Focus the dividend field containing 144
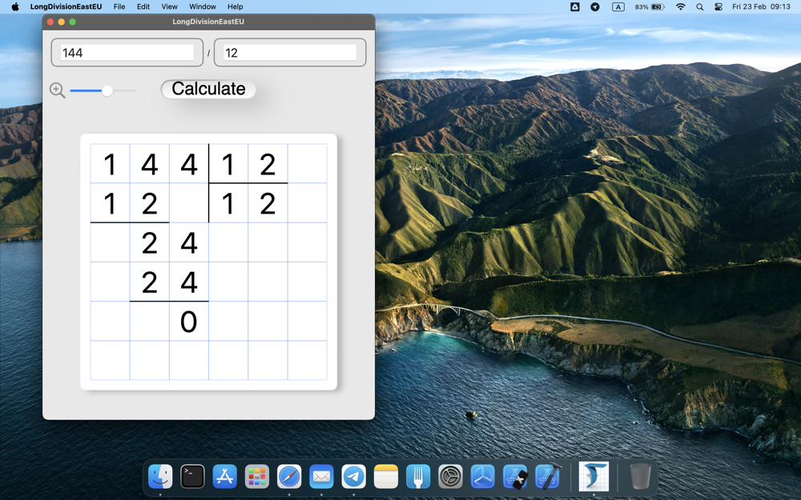The height and width of the screenshot is (500, 801). [x=127, y=53]
